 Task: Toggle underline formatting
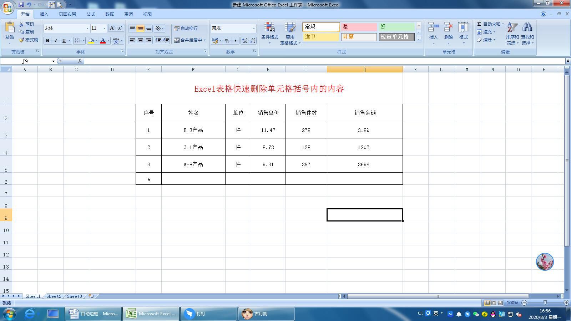coord(64,41)
